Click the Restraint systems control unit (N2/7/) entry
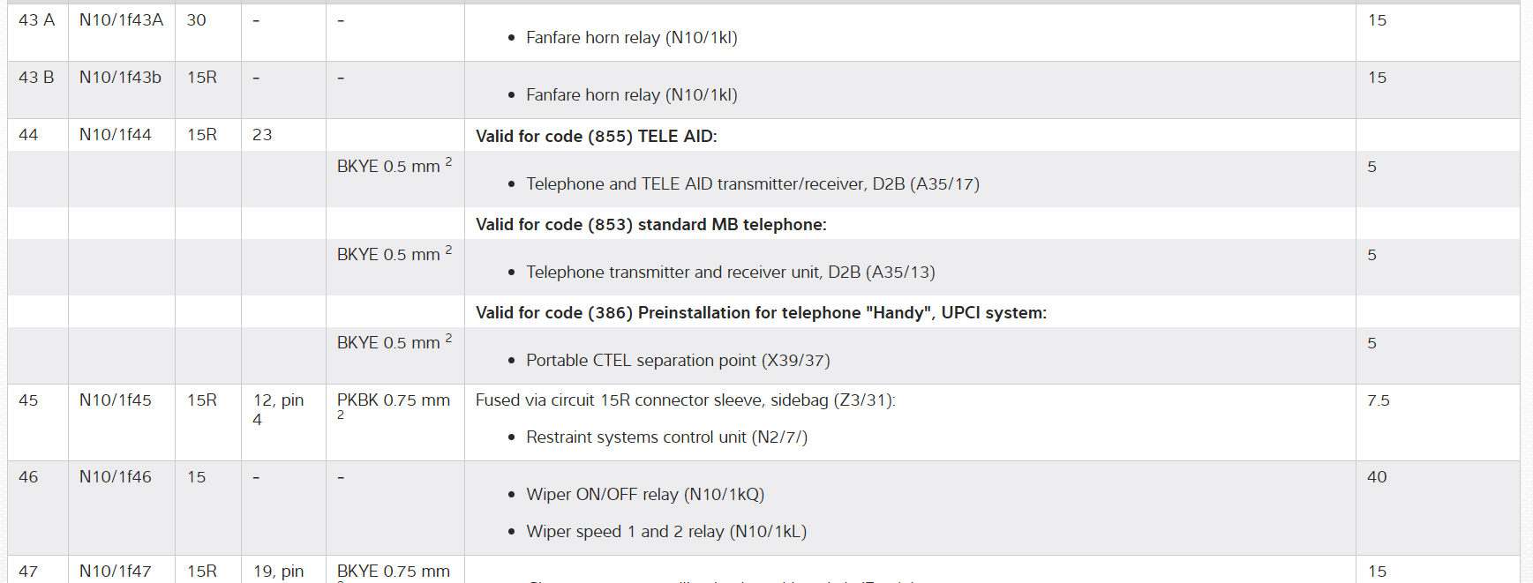 666,437
